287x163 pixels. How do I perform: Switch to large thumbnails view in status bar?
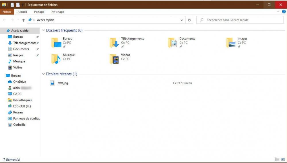point(283,159)
